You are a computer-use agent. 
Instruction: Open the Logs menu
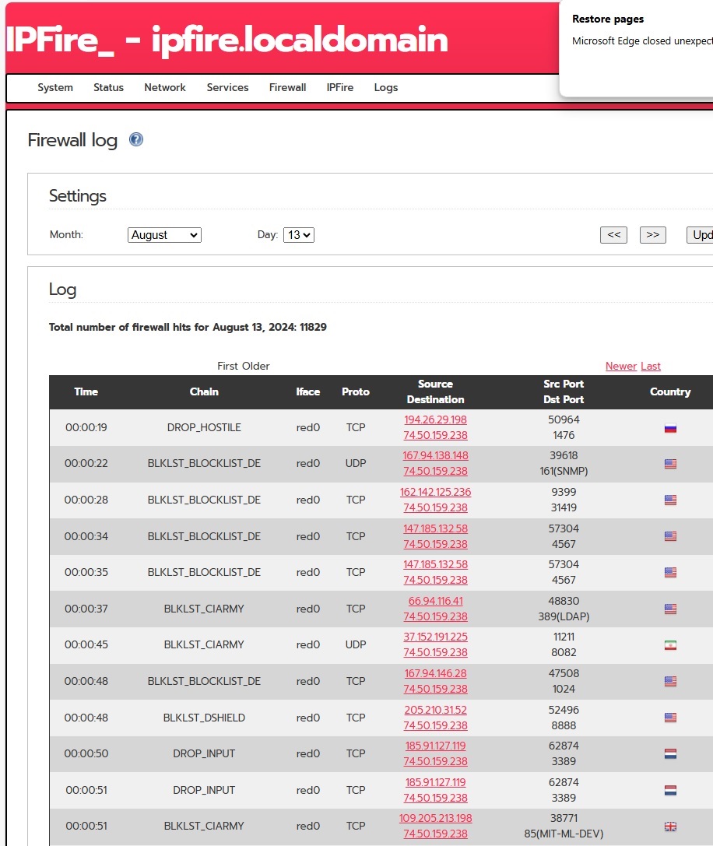pyautogui.click(x=385, y=87)
